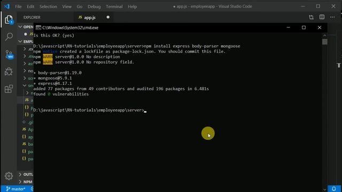This screenshot has width=342, height=192.
Task: Maximize the cmd.exe window
Action: [304, 27]
